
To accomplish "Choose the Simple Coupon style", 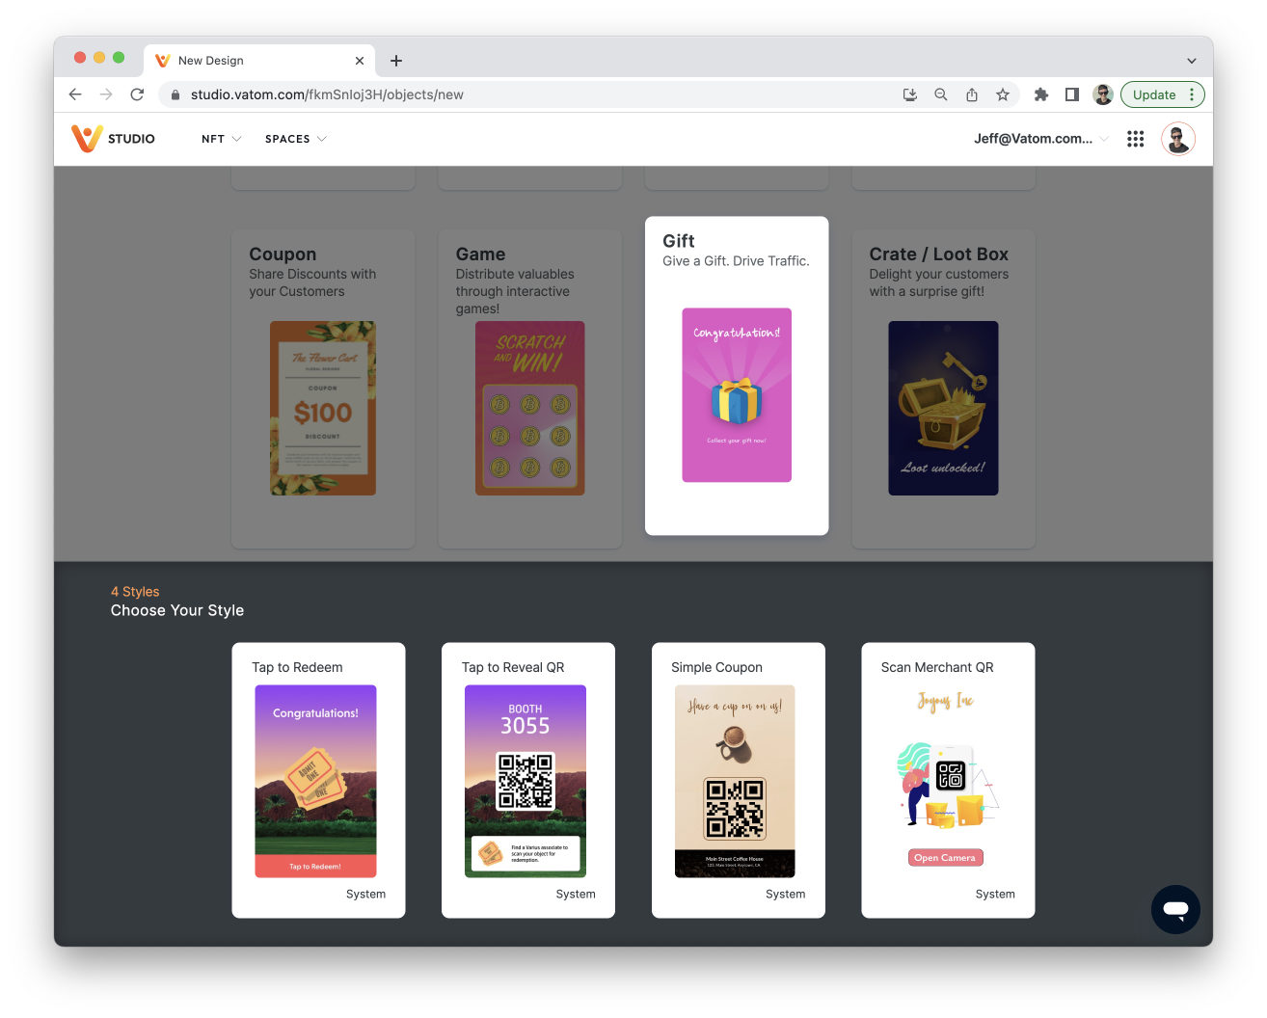I will 739,780.
